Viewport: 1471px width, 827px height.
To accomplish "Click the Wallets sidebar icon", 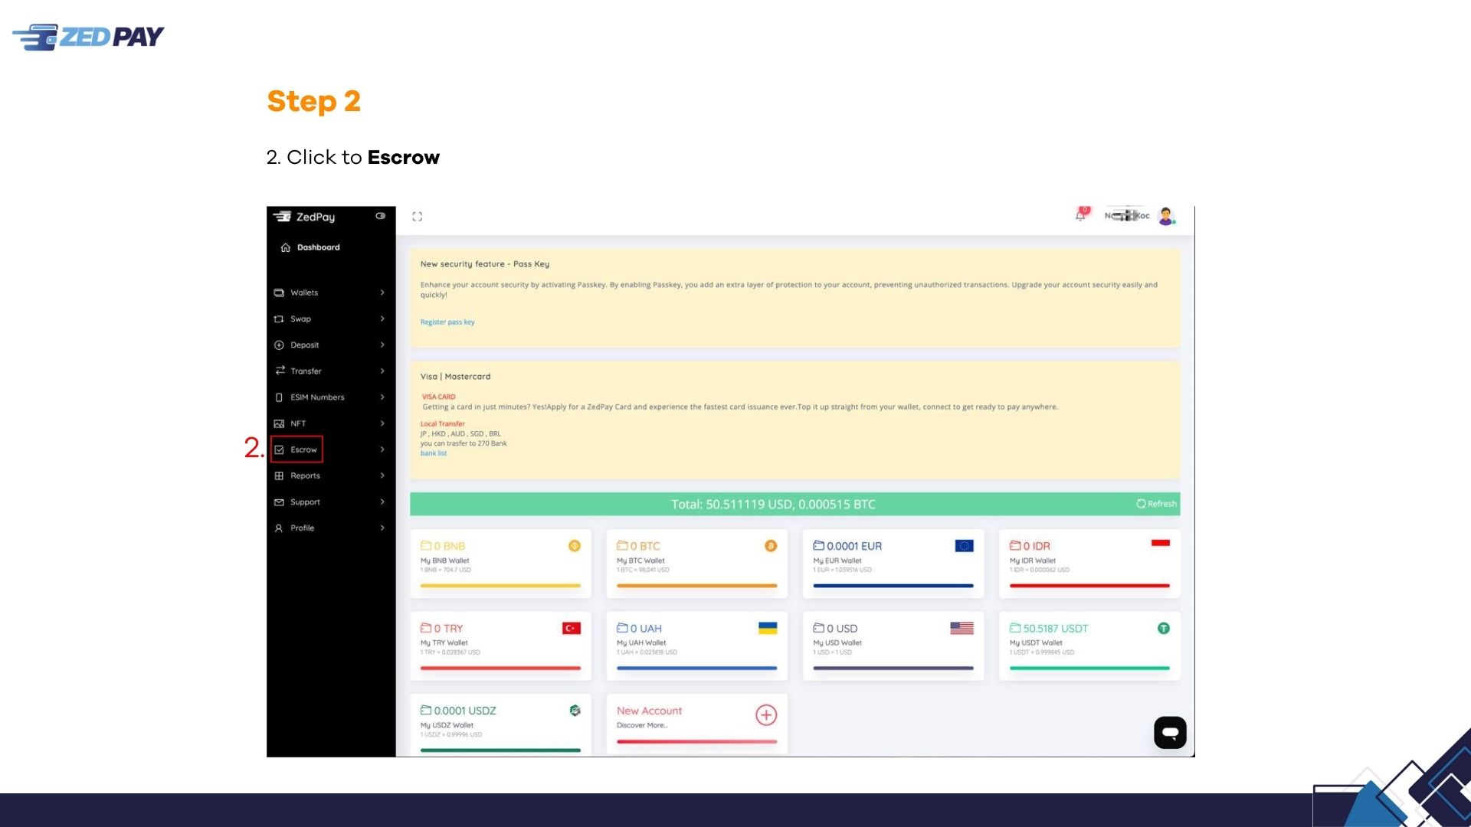I will pos(279,293).
